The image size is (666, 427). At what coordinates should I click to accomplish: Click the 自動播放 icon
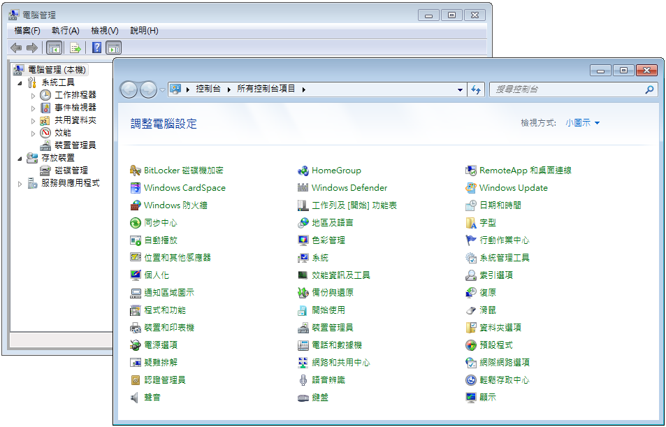tap(135, 240)
